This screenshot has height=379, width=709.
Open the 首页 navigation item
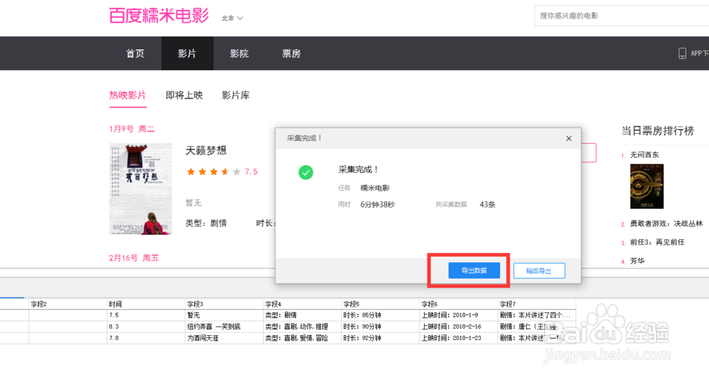pos(135,54)
